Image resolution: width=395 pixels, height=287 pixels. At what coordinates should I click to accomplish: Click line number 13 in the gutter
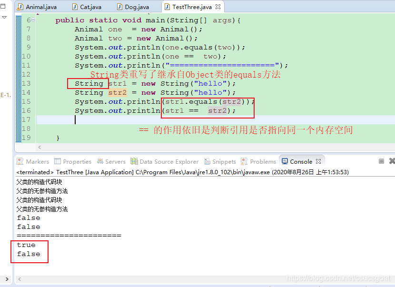click(x=26, y=83)
